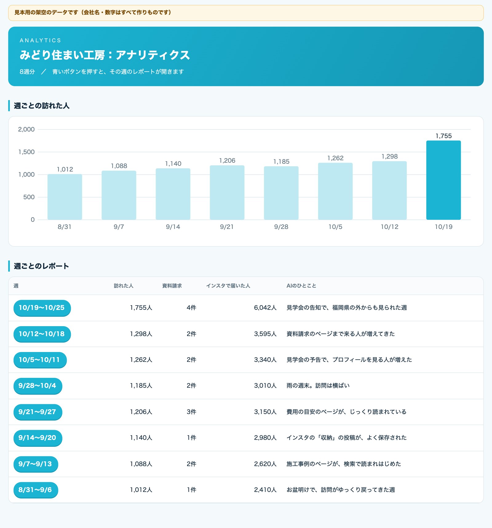Click the 1,755人 visitors table cell
492x528 pixels.
point(141,308)
